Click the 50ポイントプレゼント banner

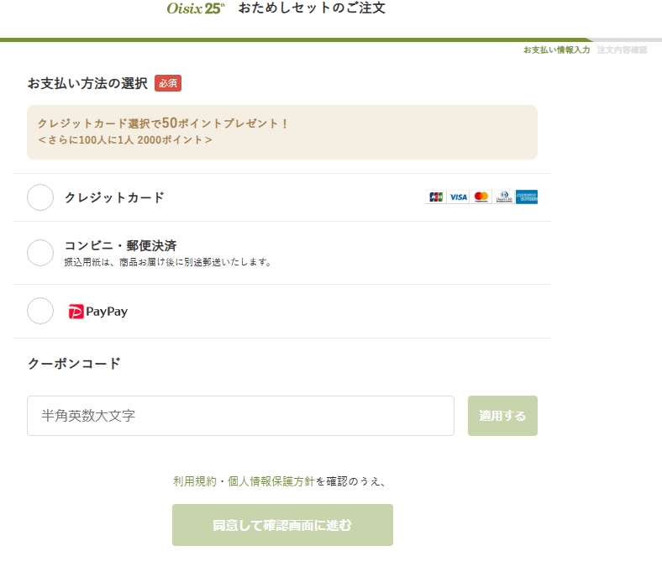(282, 132)
